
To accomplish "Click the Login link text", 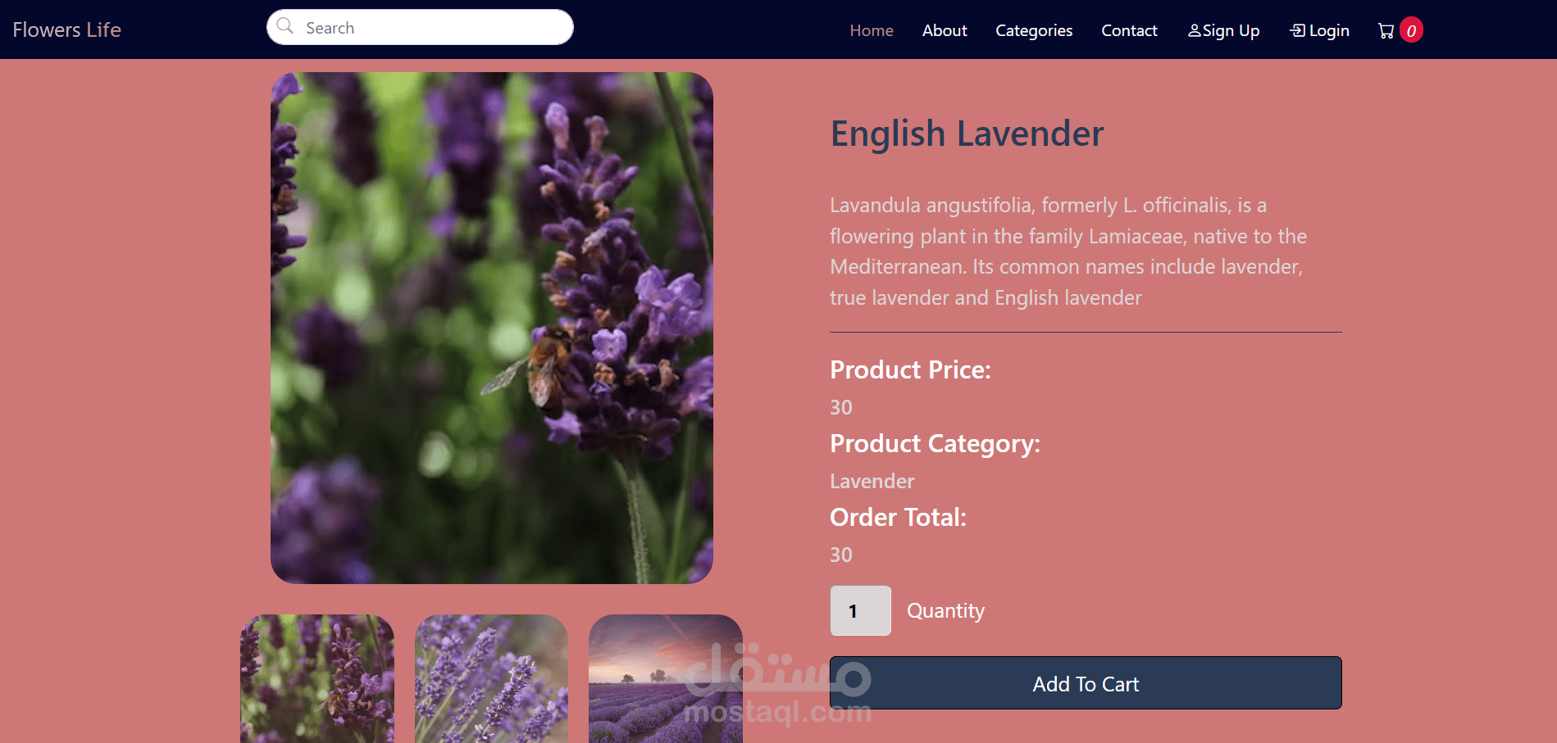I will 1329,30.
